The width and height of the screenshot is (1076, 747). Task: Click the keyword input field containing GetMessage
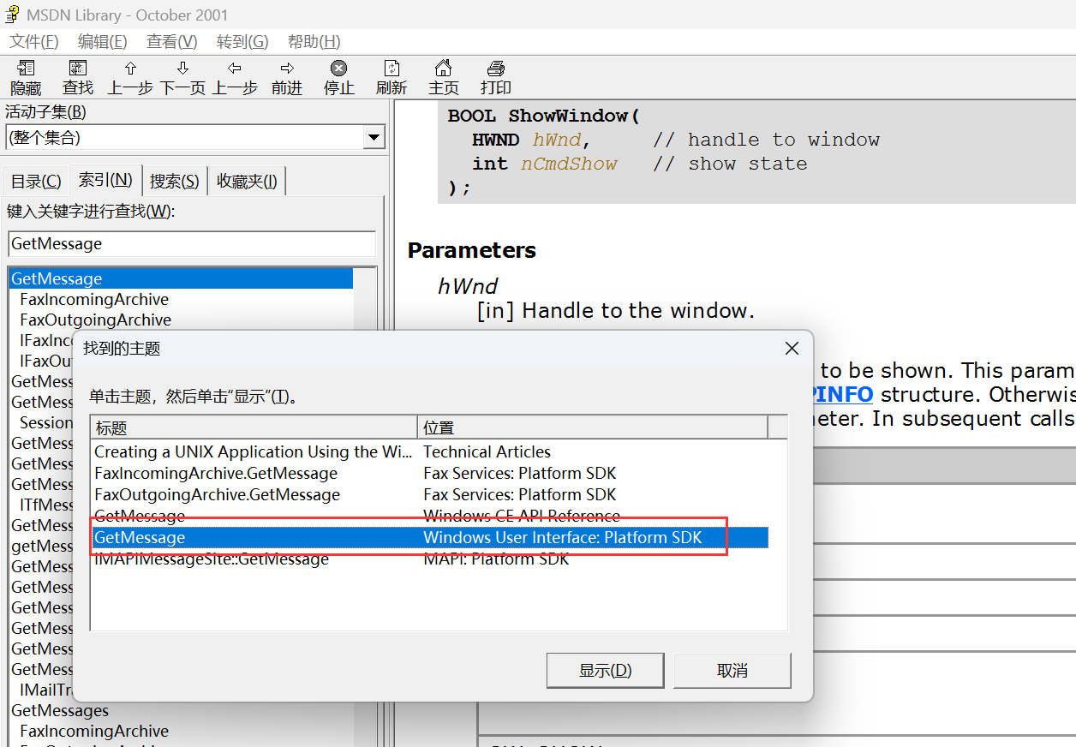coord(192,244)
